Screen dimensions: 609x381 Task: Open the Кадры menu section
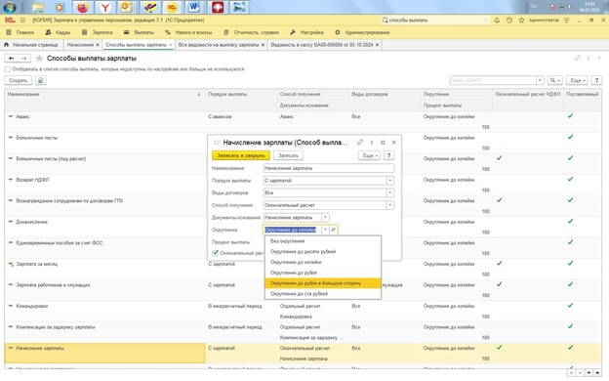[58, 32]
